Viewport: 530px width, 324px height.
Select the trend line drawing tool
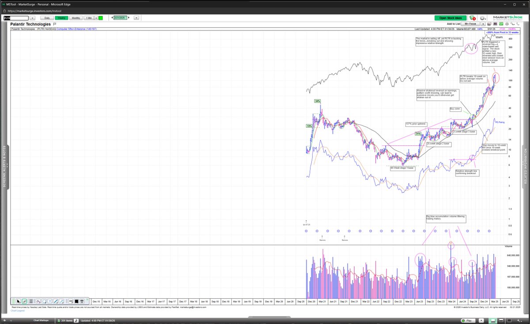(x=56, y=301)
